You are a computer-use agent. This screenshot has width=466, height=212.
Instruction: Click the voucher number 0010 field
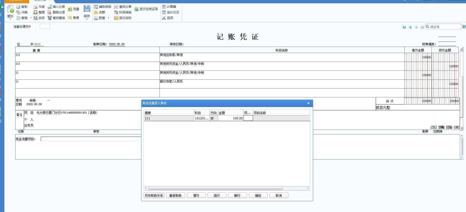click(39, 44)
